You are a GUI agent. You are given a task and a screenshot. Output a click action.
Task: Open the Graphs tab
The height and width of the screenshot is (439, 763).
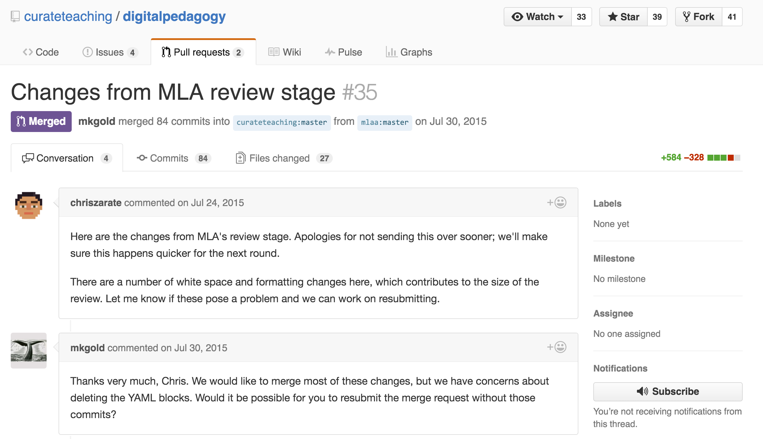tap(409, 52)
